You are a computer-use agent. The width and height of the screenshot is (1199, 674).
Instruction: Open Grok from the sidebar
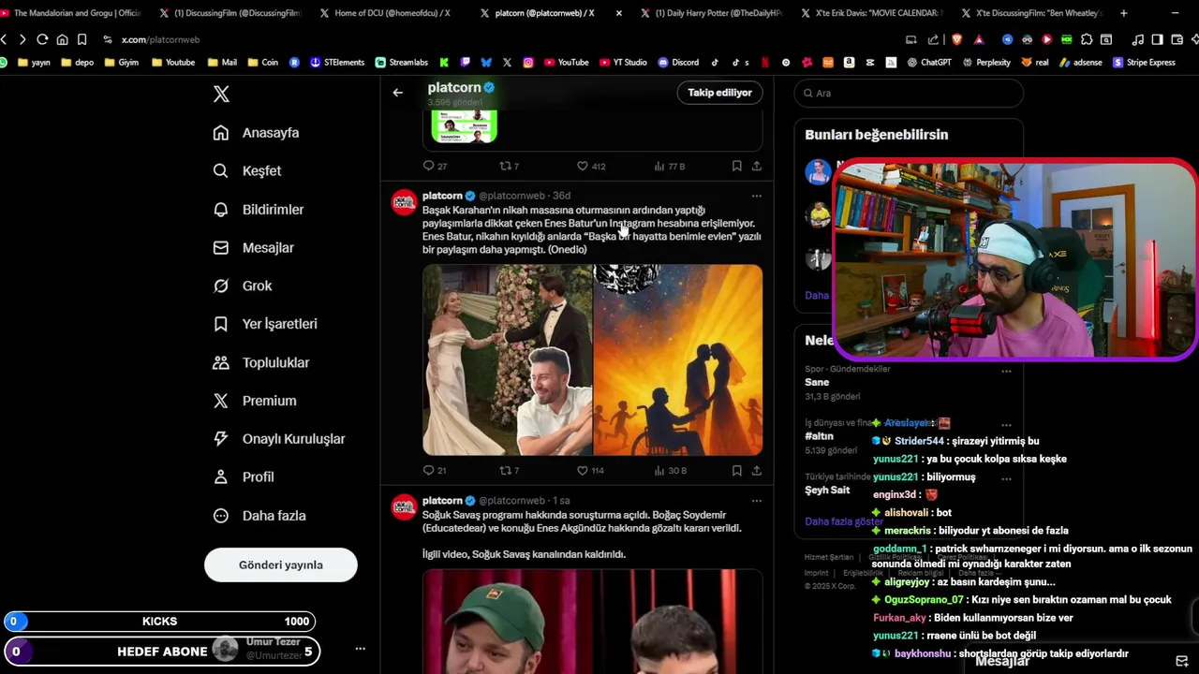coord(243,286)
